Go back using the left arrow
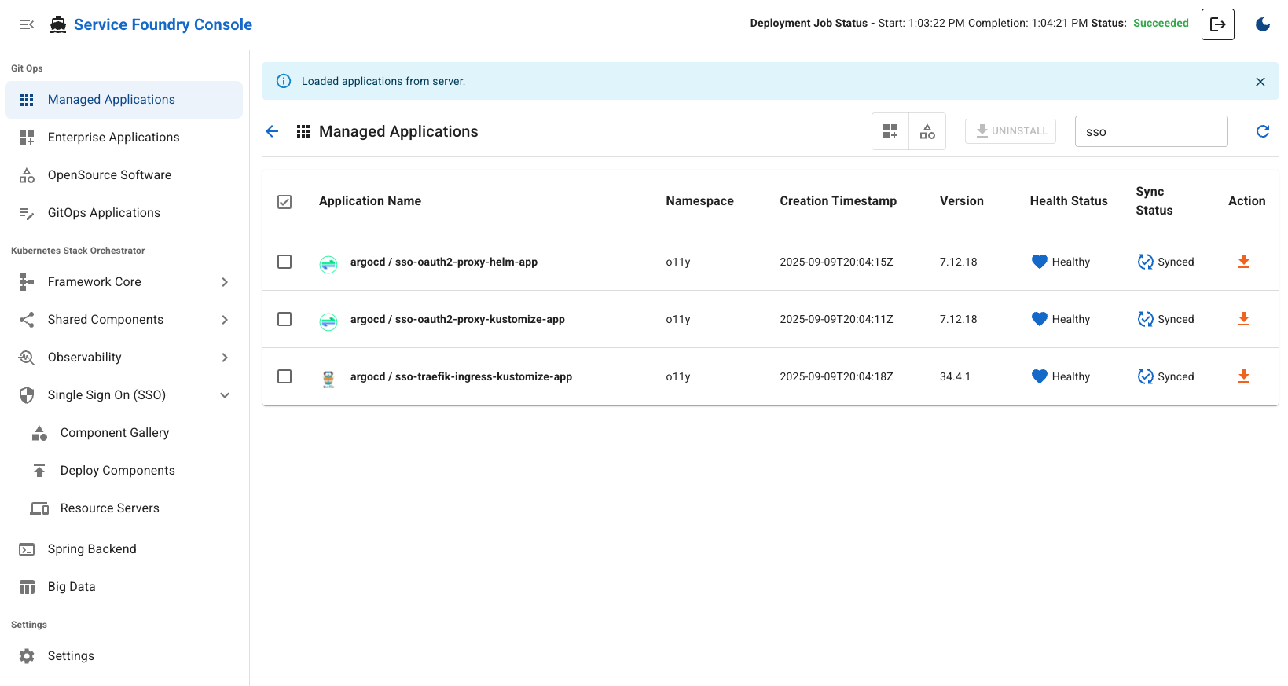Screen dimensions: 1288x686 point(272,131)
